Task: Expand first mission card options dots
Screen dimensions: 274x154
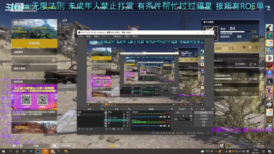Action: coord(256,56)
